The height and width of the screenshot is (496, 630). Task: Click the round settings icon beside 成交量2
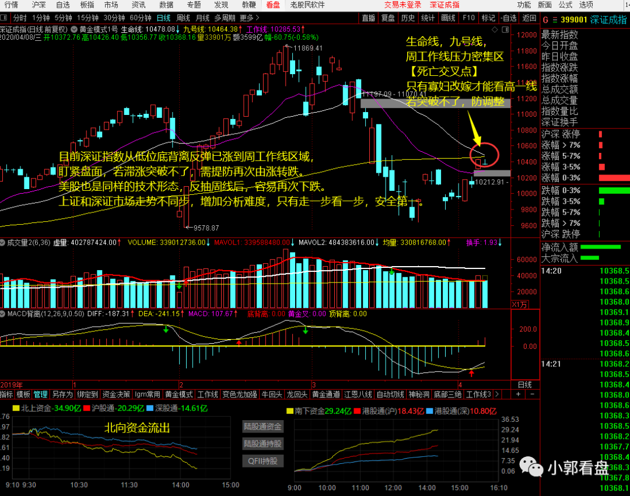point(3,243)
